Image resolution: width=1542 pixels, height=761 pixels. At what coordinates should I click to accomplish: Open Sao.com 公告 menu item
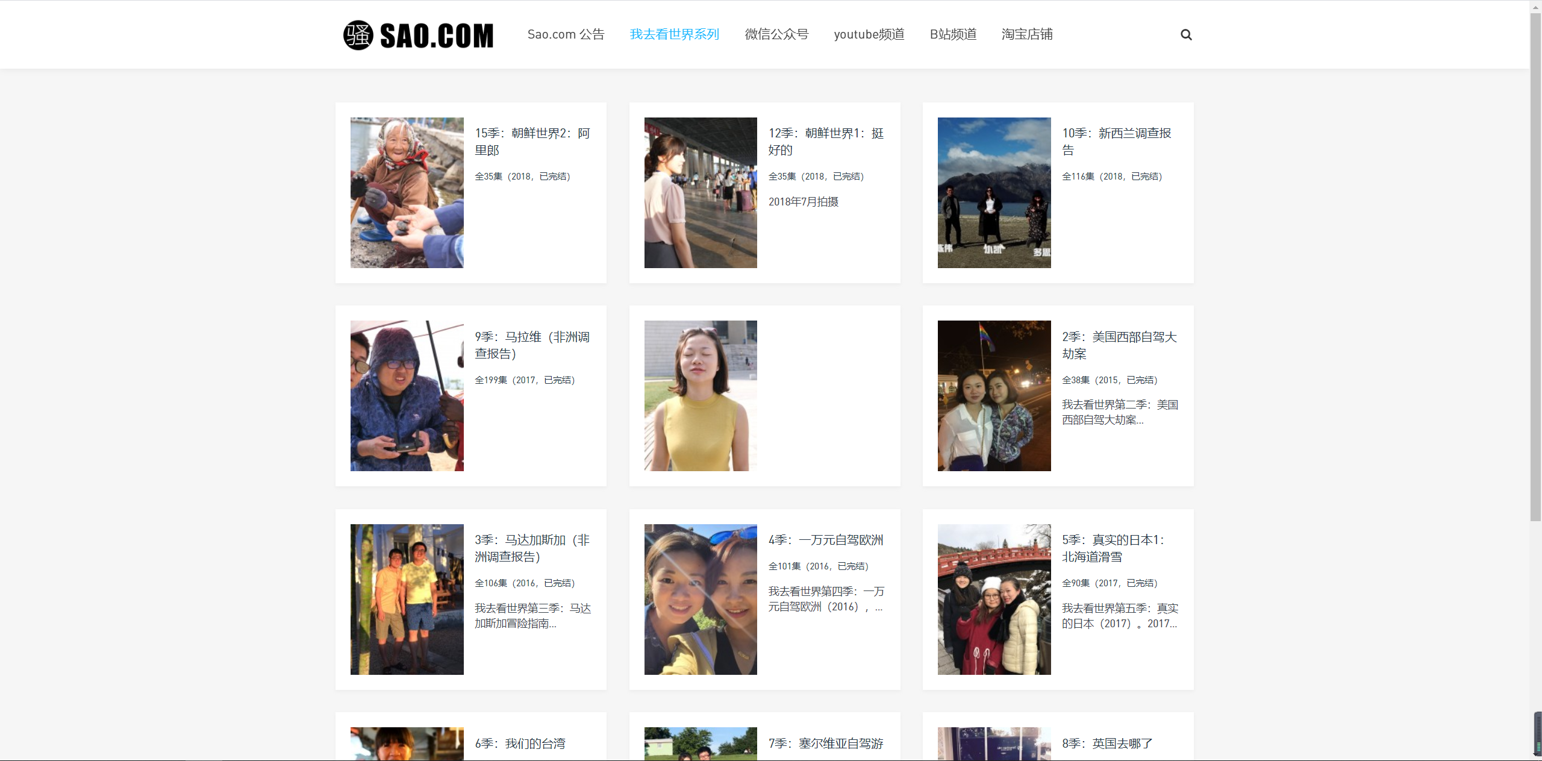[566, 34]
